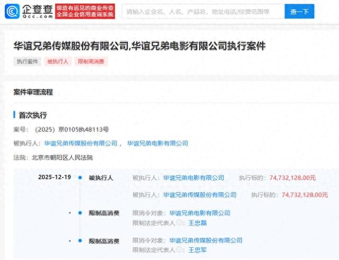
Task: Open 华谊兄弟传媒股份有限公司 link under 限消令对象
Action: [x=206, y=240]
